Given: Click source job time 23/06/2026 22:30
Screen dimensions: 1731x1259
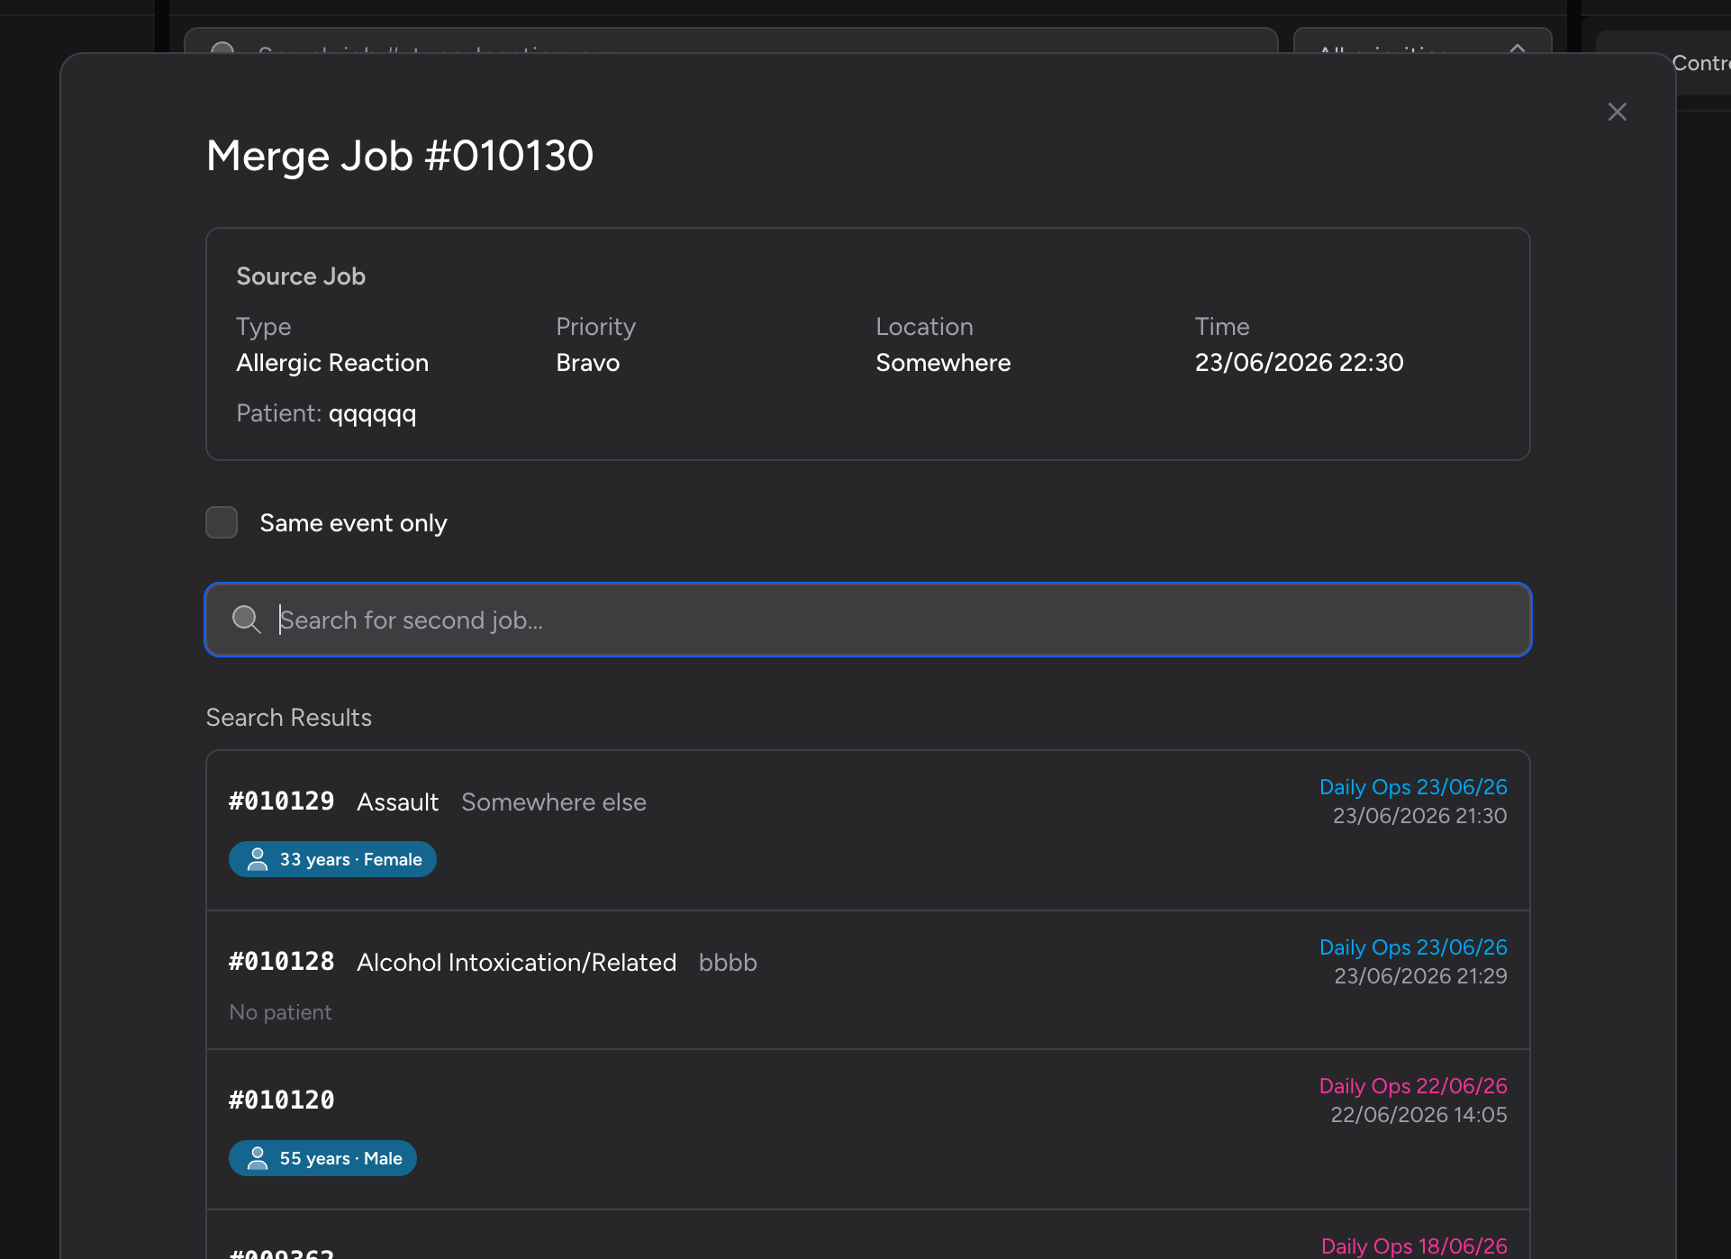Looking at the screenshot, I should coord(1299,363).
